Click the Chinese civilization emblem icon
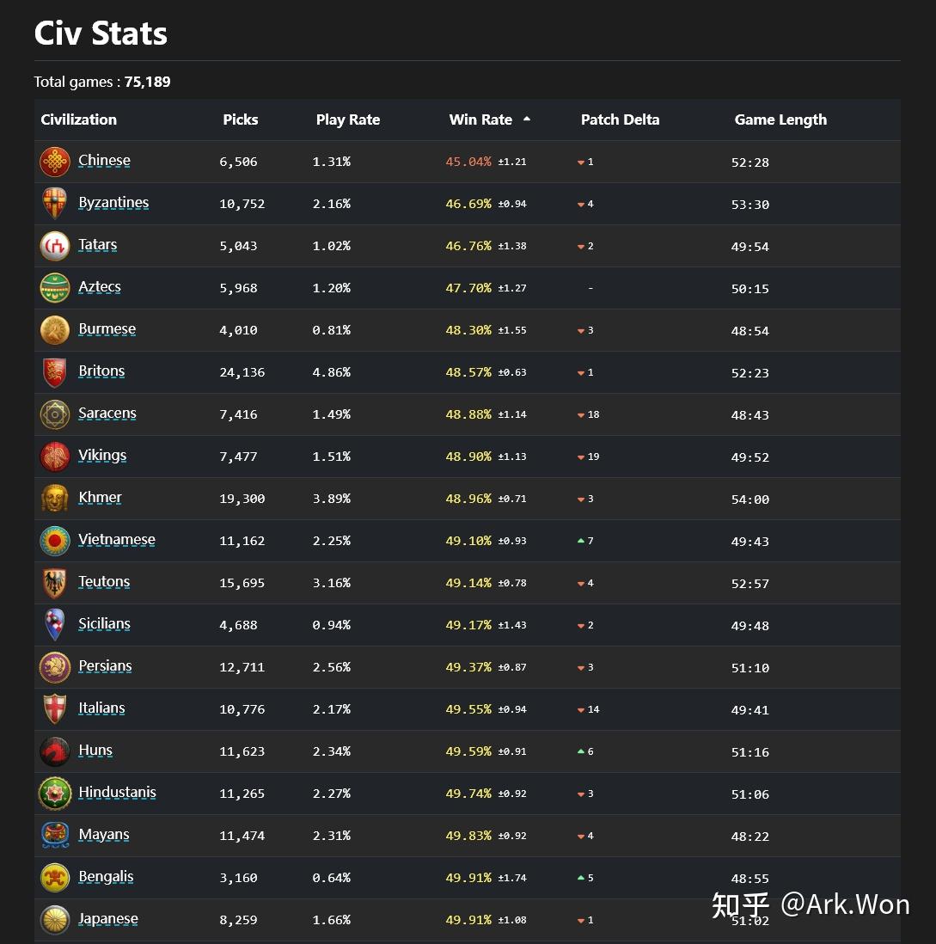936x944 pixels. 55,162
